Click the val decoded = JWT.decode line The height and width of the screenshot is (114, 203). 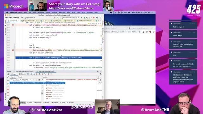pos(43,35)
